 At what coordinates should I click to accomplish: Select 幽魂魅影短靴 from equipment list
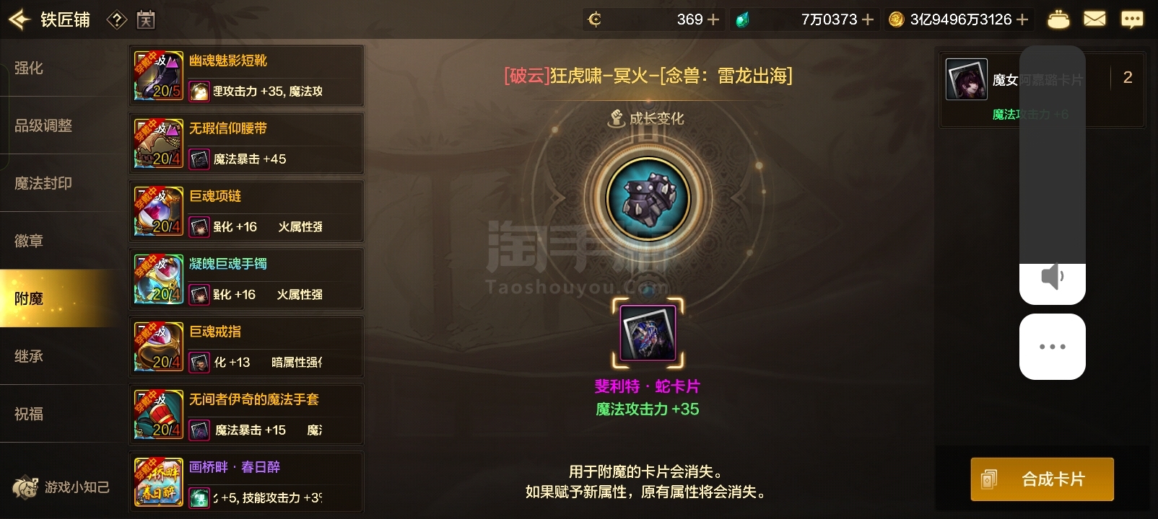point(246,75)
